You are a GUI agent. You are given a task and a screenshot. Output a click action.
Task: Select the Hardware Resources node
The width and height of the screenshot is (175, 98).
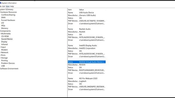point(8,12)
